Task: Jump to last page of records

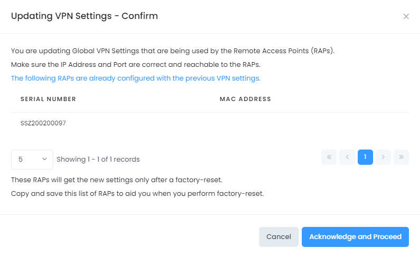Action: (401, 157)
